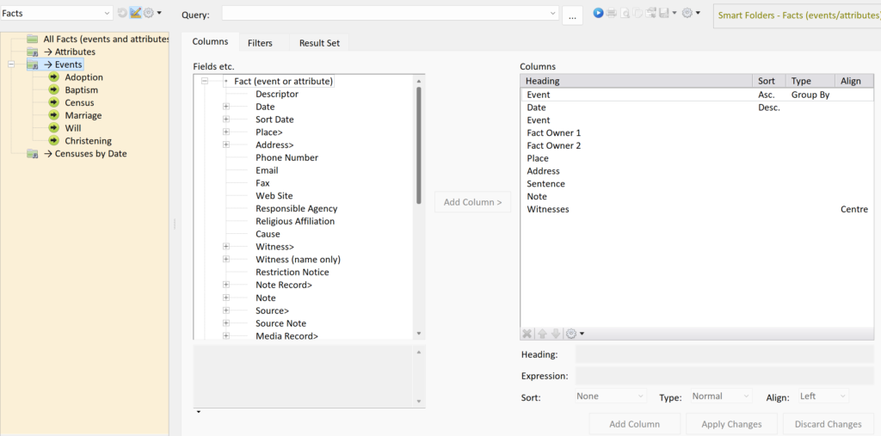
Task: Open the gear settings menu in the query toolbar
Action: (x=687, y=12)
